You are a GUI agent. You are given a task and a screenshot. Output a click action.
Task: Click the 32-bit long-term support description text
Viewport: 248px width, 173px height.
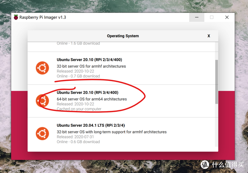tap(112, 132)
